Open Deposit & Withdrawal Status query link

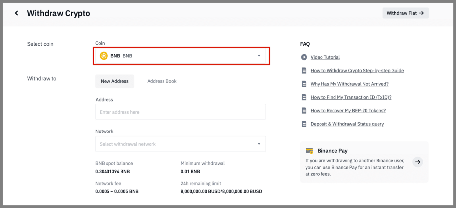[x=347, y=124]
